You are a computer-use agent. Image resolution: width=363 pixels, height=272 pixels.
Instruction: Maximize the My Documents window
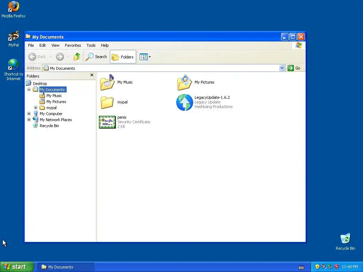pos(293,36)
